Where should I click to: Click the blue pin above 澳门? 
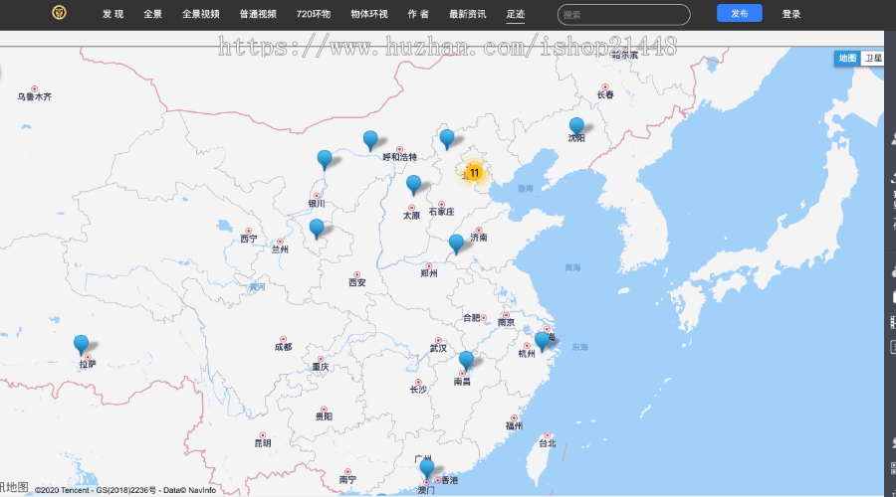[427, 468]
